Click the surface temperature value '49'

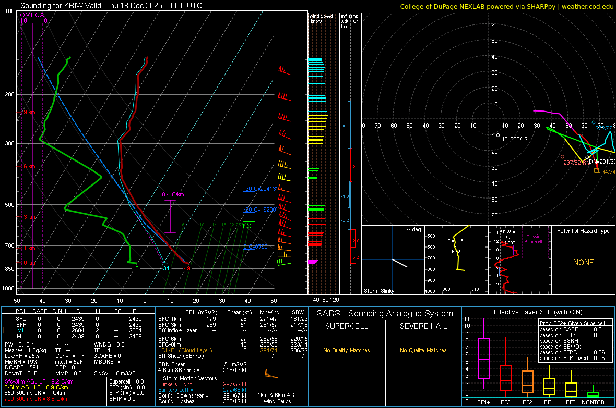[x=187, y=269]
